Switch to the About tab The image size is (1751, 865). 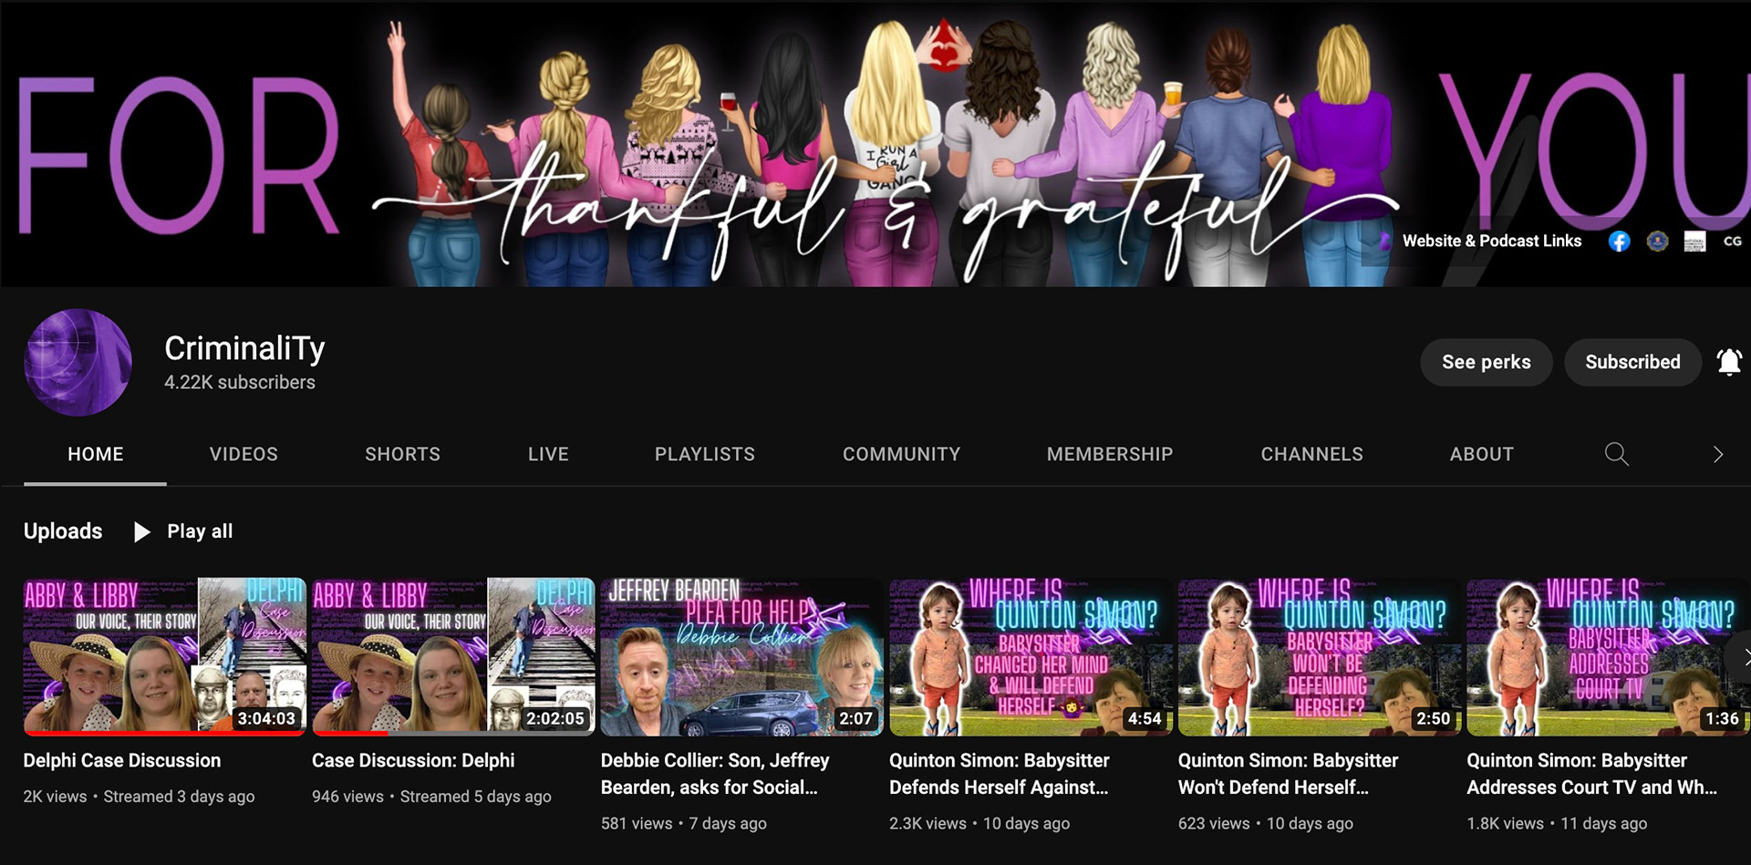1482,454
